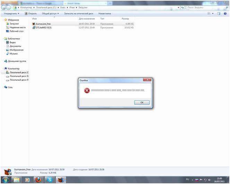Launch Firefox from the taskbar
The image size is (230, 184).
38,180
